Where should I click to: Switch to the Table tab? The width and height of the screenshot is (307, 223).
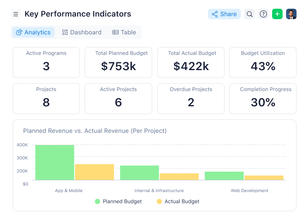124,32
